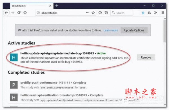Click the scrollbar down arrow

click(x=165, y=105)
